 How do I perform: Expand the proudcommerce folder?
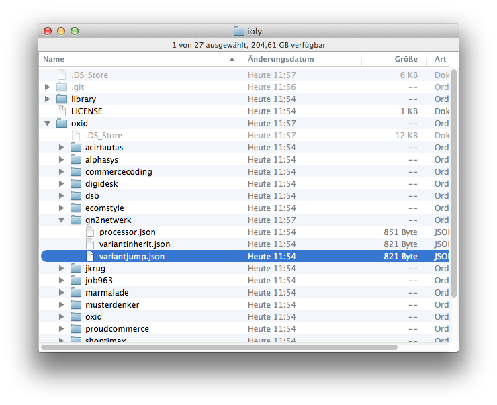62,328
